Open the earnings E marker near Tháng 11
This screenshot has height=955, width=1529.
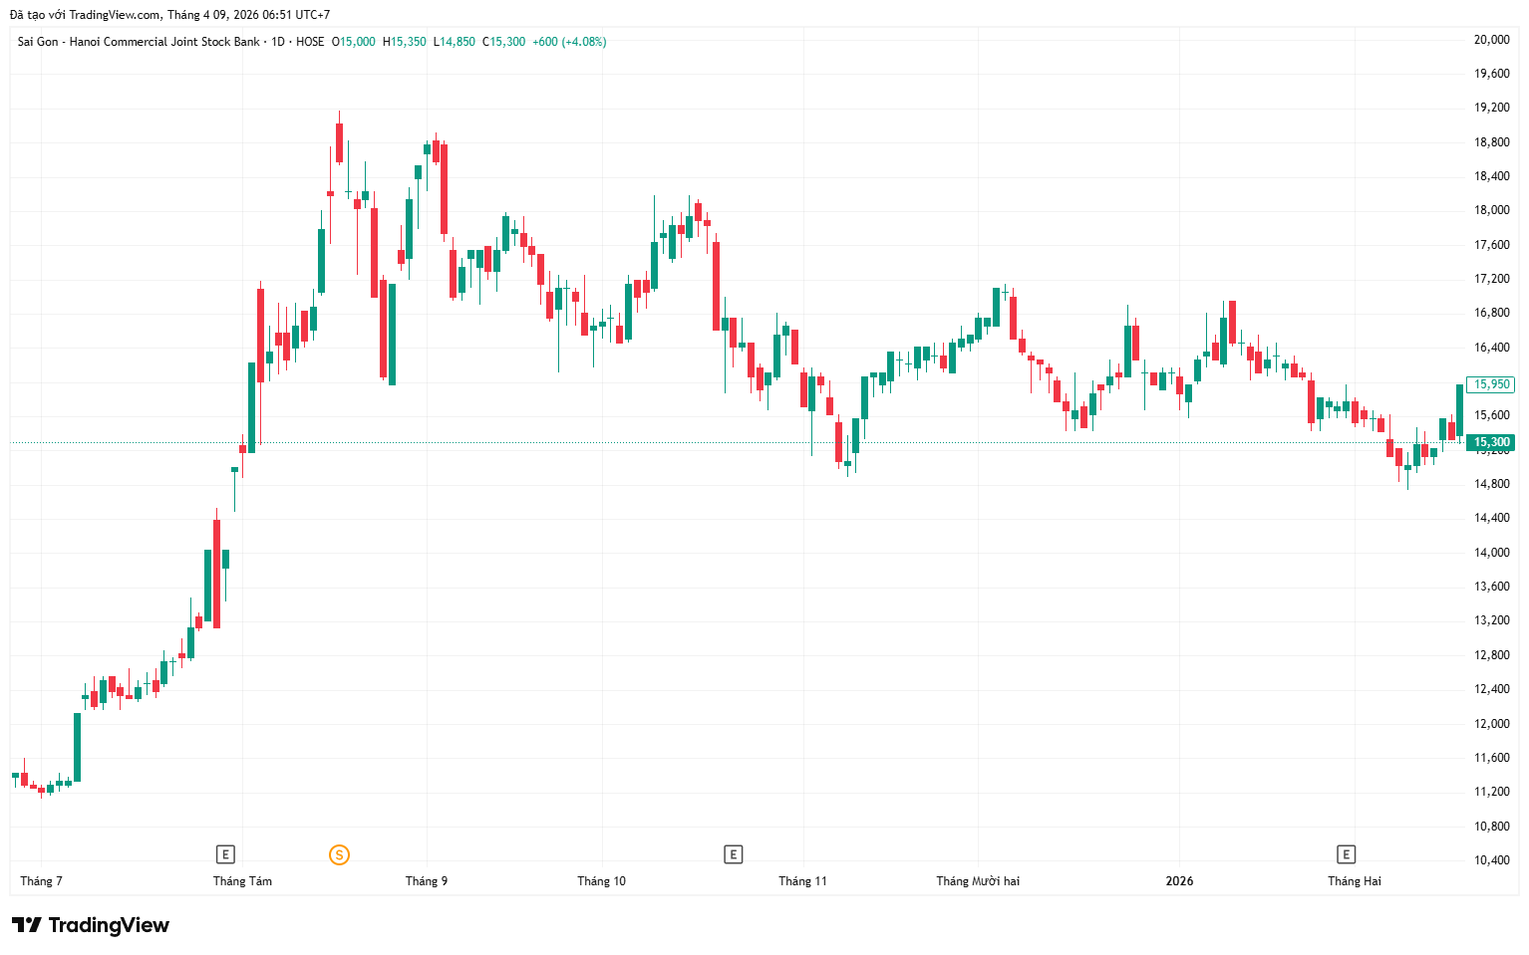pyautogui.click(x=734, y=854)
